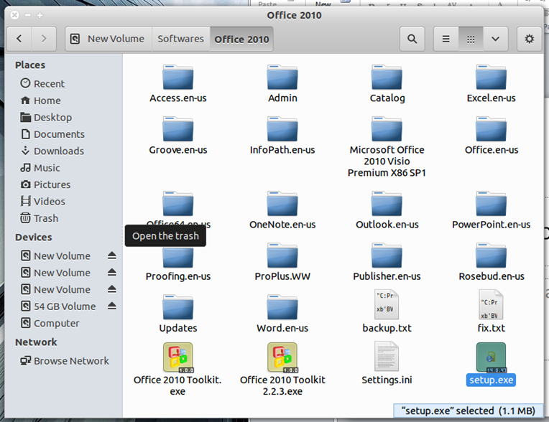Screen dimensions: 549x422
Task: Select the backup.txt file icon
Action: click(x=386, y=304)
